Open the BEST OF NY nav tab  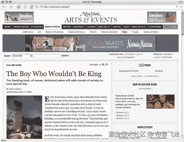[x=104, y=27]
